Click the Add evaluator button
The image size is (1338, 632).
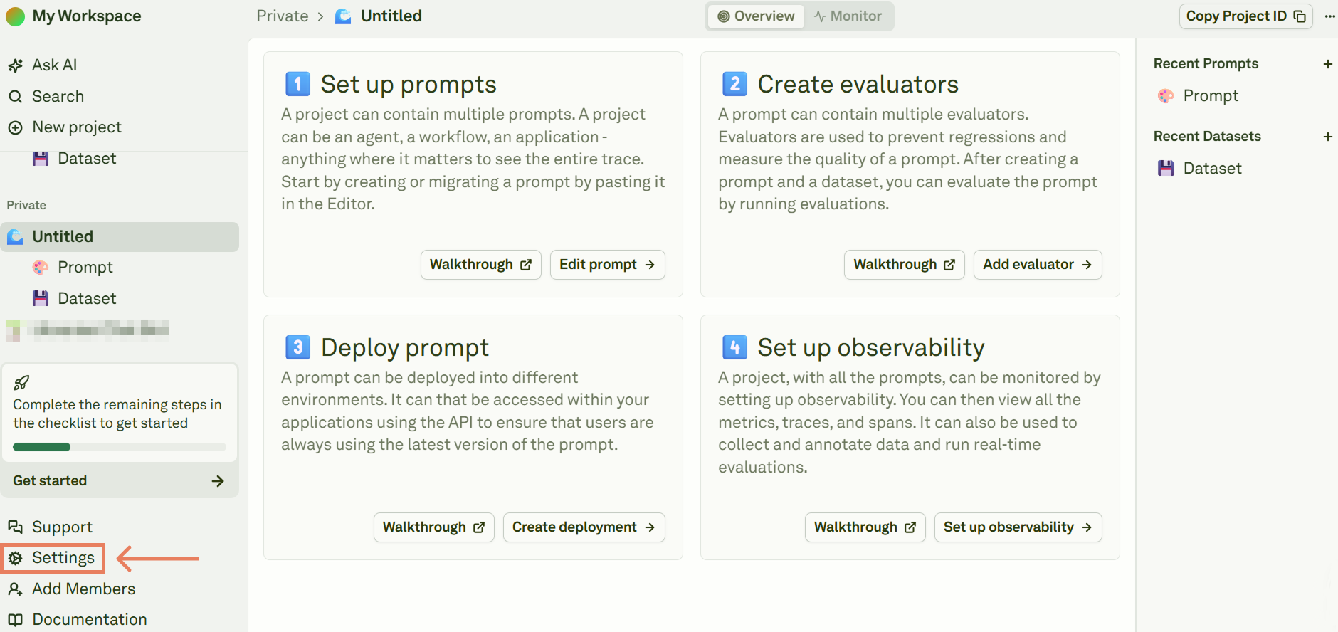(x=1037, y=265)
